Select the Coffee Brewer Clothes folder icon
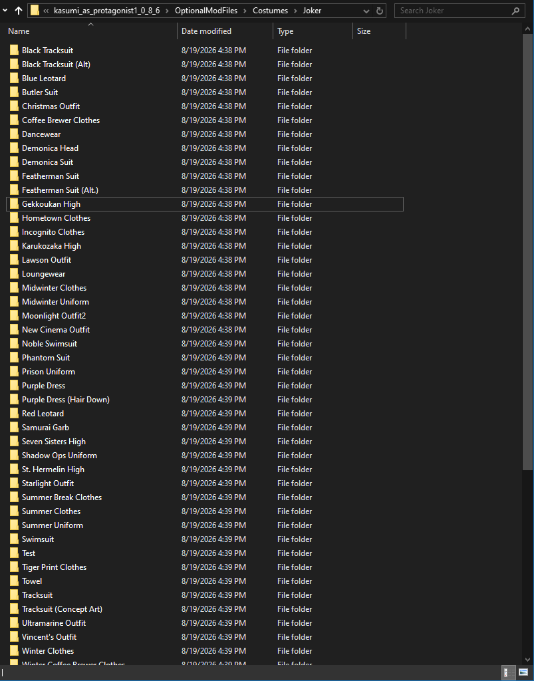Screen dimensions: 534x681 pyautogui.click(x=15, y=120)
